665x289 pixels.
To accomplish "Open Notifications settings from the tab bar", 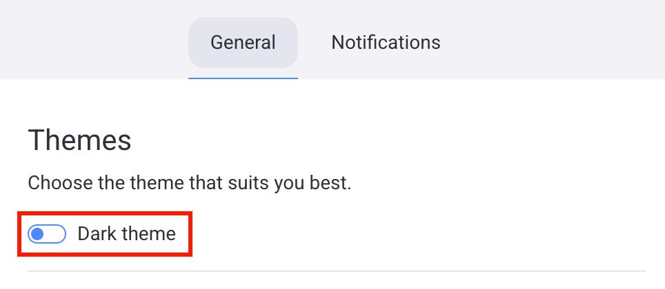I will [x=386, y=43].
